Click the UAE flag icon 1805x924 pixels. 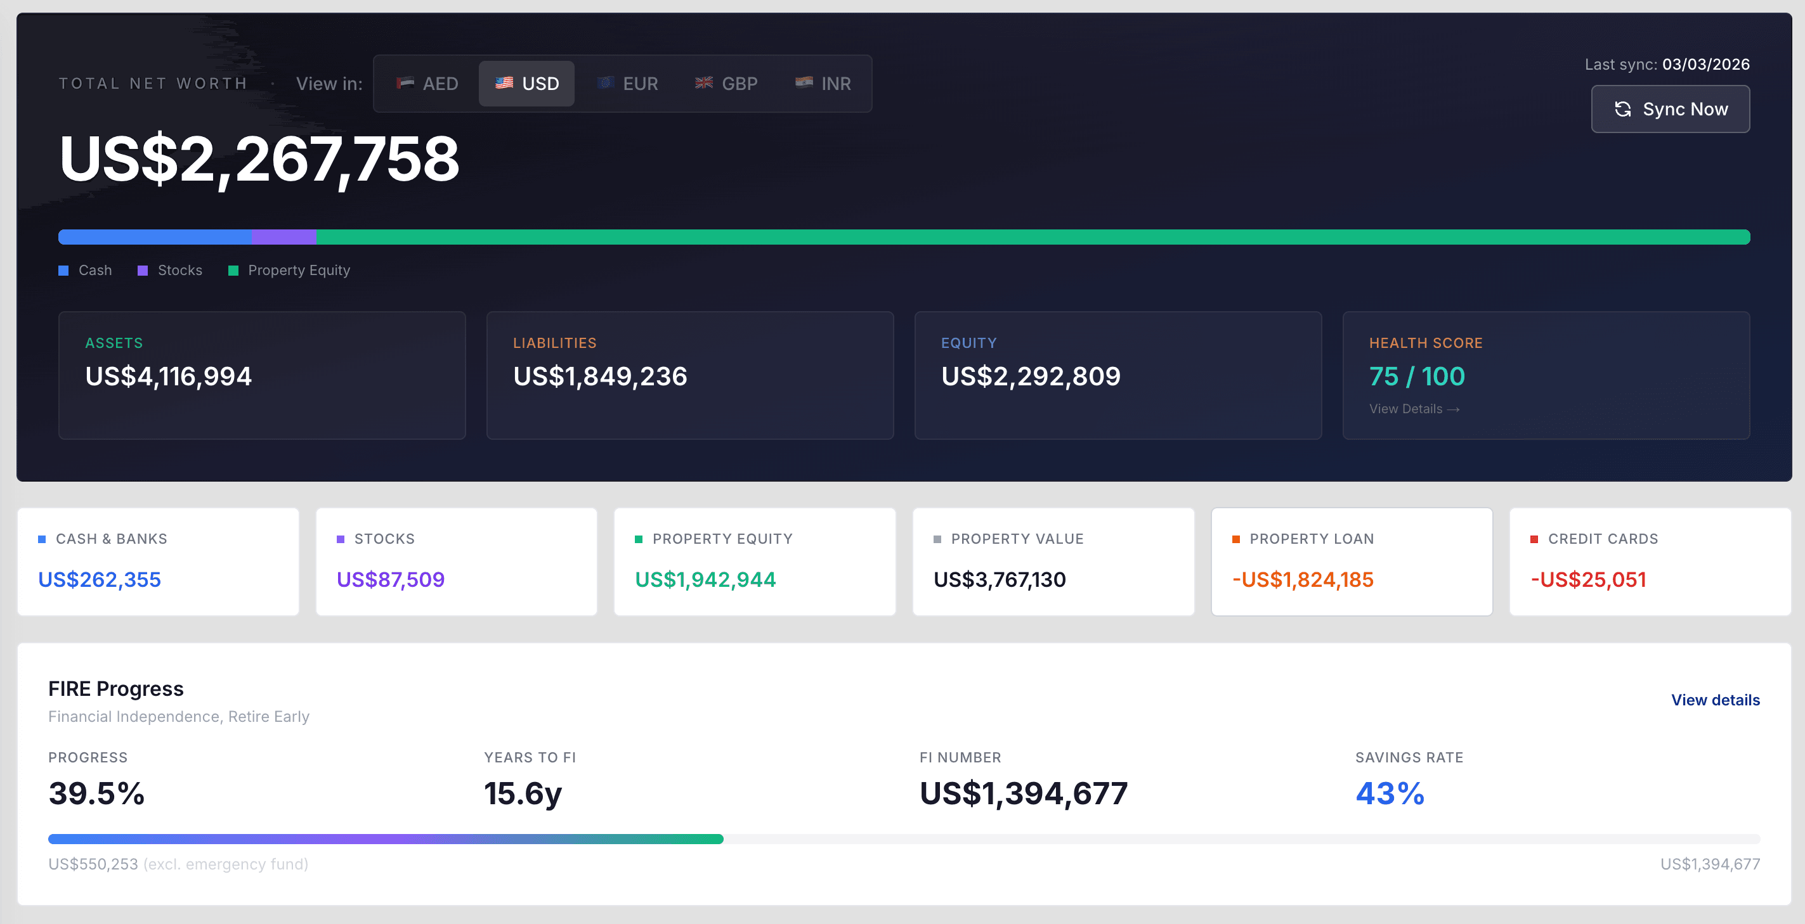pyautogui.click(x=405, y=83)
